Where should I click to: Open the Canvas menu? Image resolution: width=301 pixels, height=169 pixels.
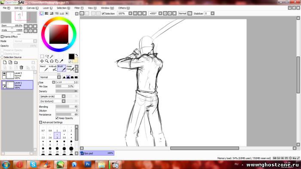pos(32,8)
